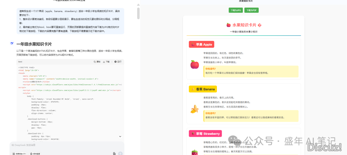Screen dimensions: 347x155
Task: Toggle 联网搜索 web search
Action: tap(35, 154)
